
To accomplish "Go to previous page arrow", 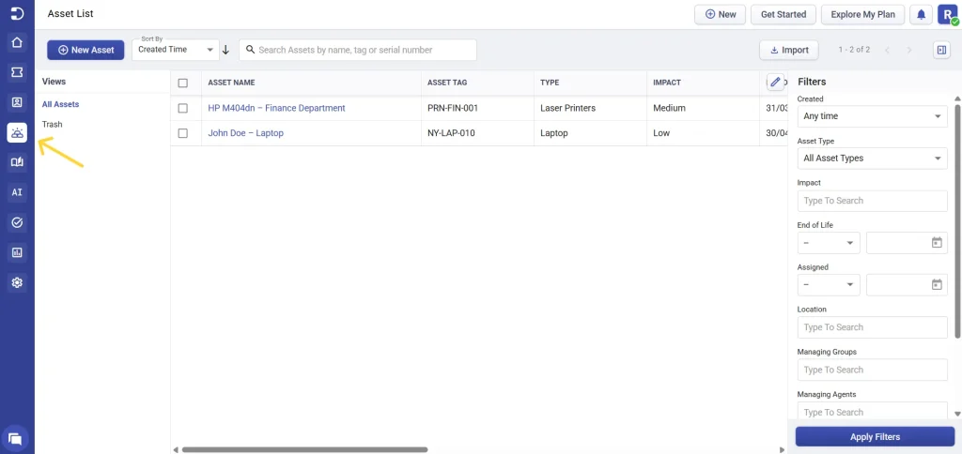I will 887,51.
